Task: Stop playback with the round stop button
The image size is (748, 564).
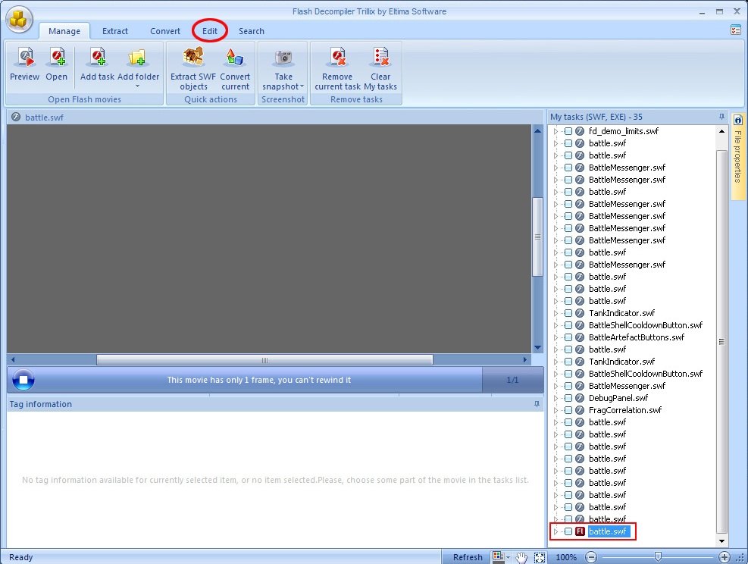Action: (x=23, y=381)
